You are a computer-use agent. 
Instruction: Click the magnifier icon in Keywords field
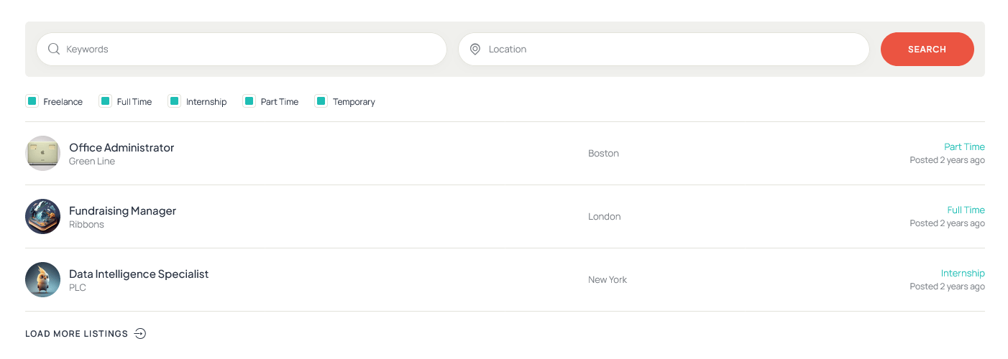[53, 49]
